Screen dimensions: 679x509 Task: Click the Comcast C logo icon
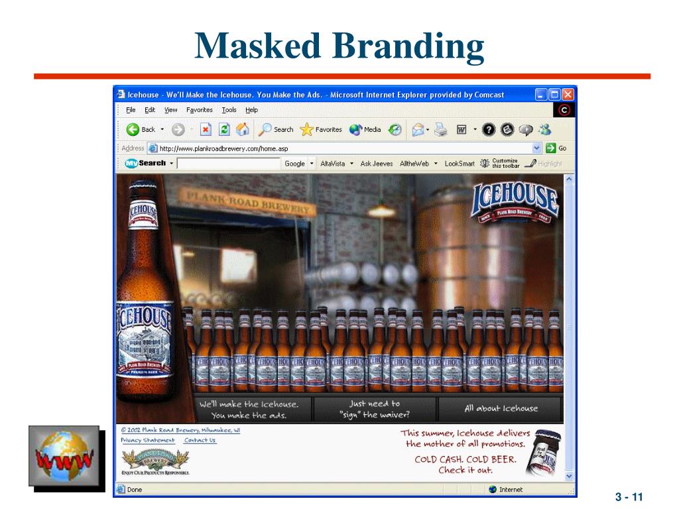click(564, 110)
